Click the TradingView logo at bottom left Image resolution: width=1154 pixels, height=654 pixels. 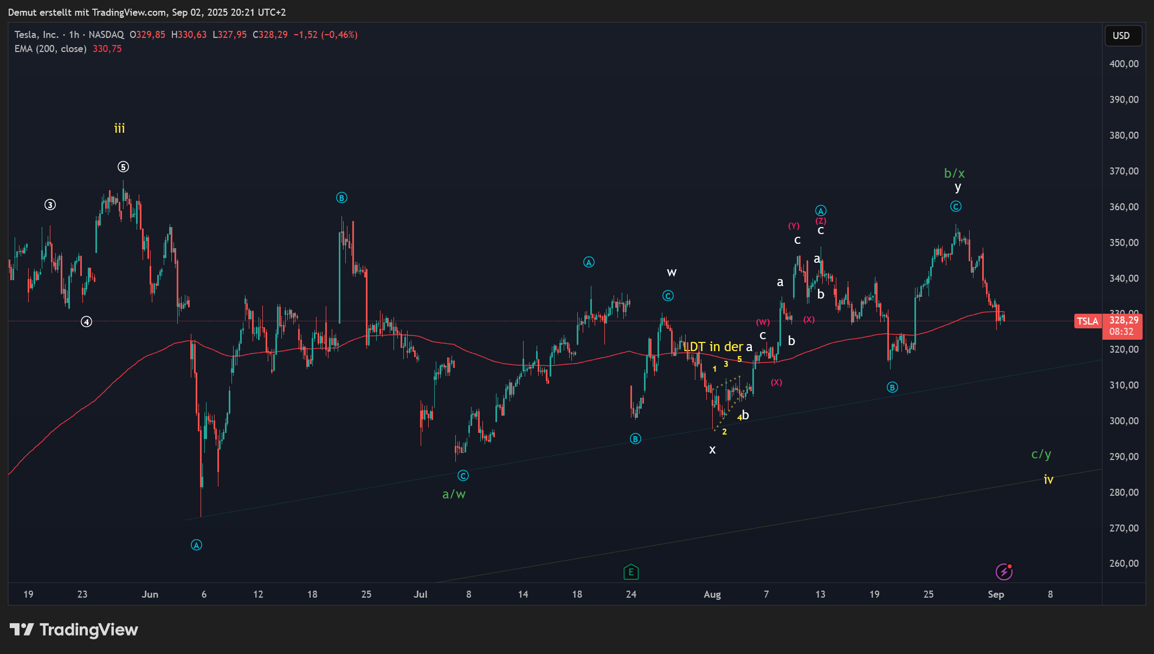[x=74, y=630]
